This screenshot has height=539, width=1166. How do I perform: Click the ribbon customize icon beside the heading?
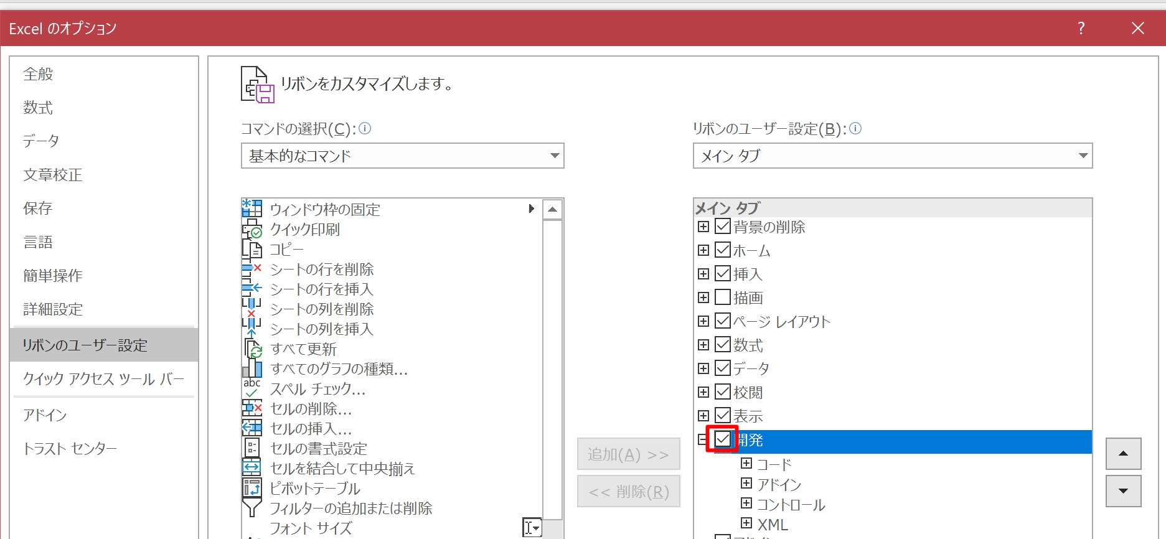point(257,84)
